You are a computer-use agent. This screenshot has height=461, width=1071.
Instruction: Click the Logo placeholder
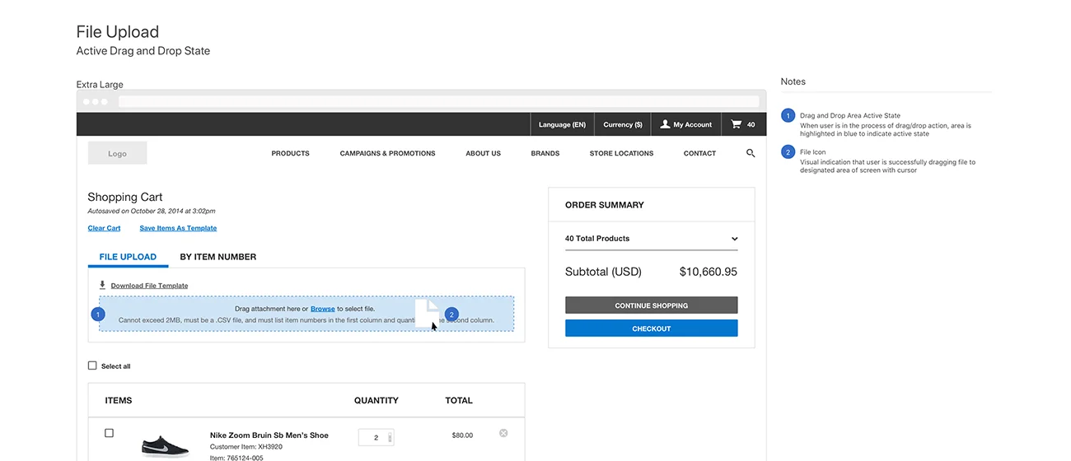[117, 153]
